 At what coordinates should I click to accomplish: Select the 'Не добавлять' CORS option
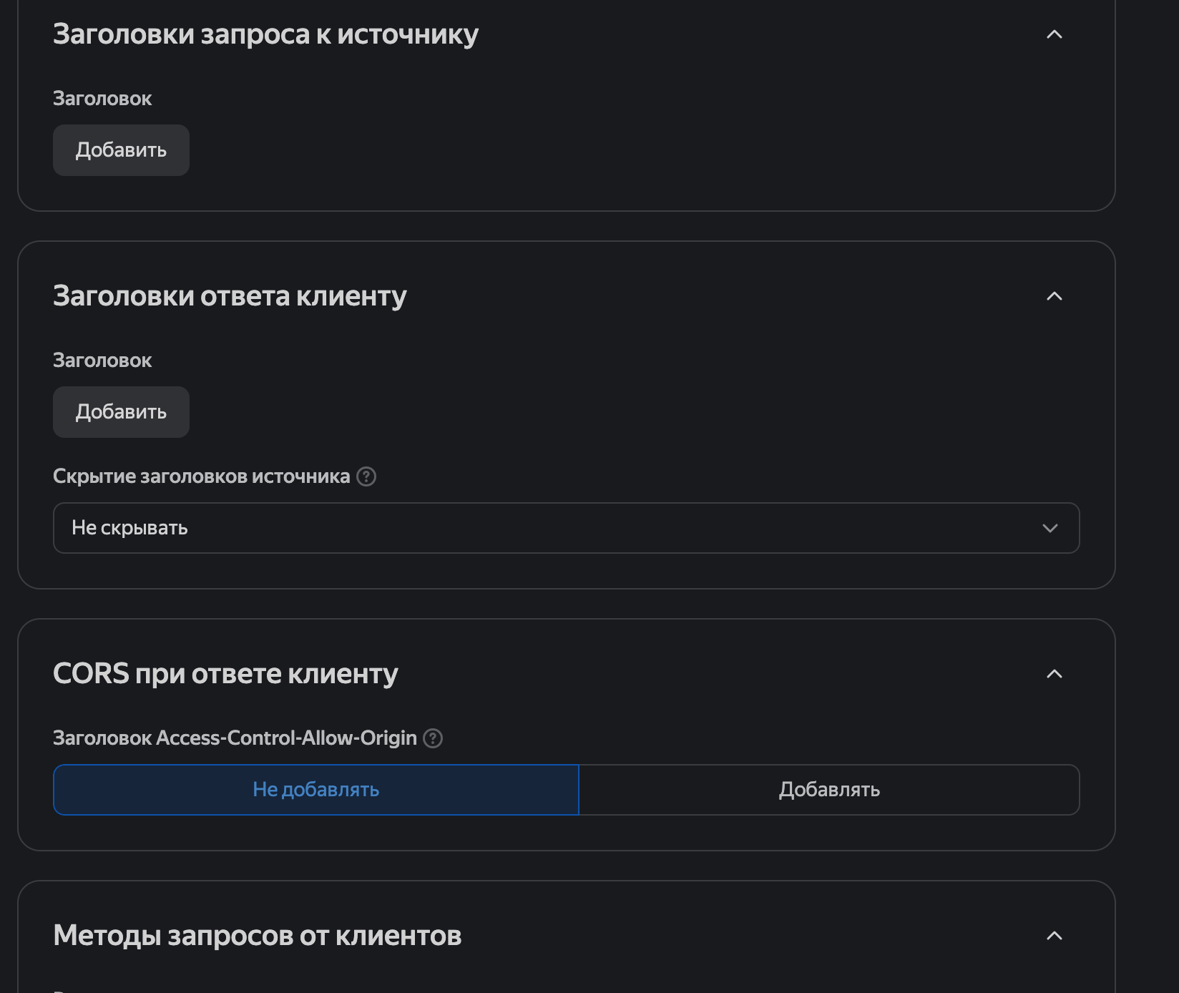coord(315,790)
